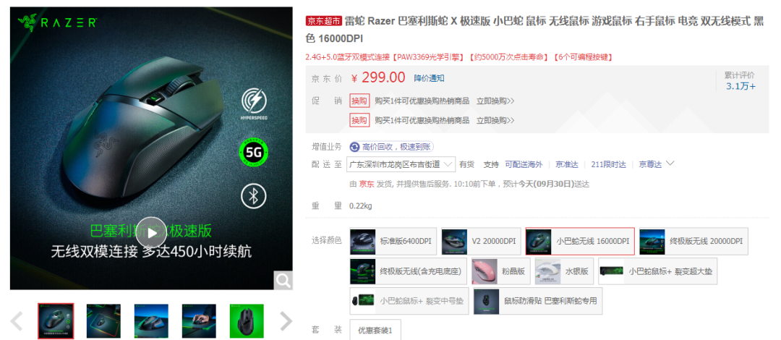Select the fourth thumbnail with hand on mouse
The height and width of the screenshot is (340, 781).
pyautogui.click(x=199, y=321)
